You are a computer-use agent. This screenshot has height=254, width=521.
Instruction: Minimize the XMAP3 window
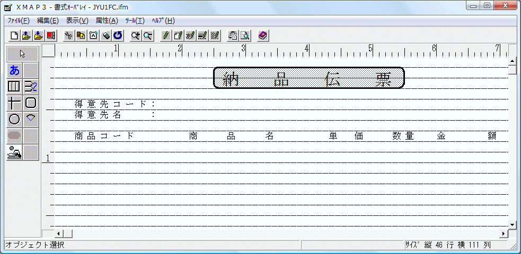(x=473, y=6)
